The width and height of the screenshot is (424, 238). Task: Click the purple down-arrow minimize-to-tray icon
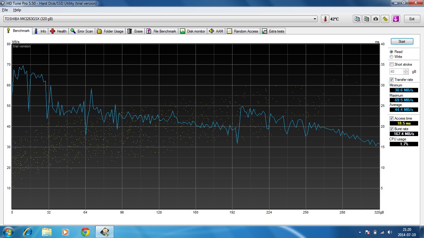(396, 19)
